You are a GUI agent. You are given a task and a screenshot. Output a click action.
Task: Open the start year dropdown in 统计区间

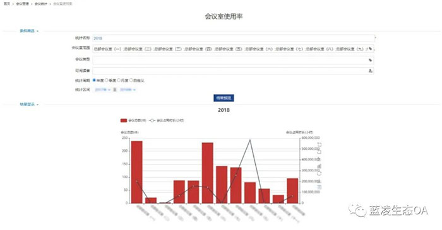click(102, 89)
